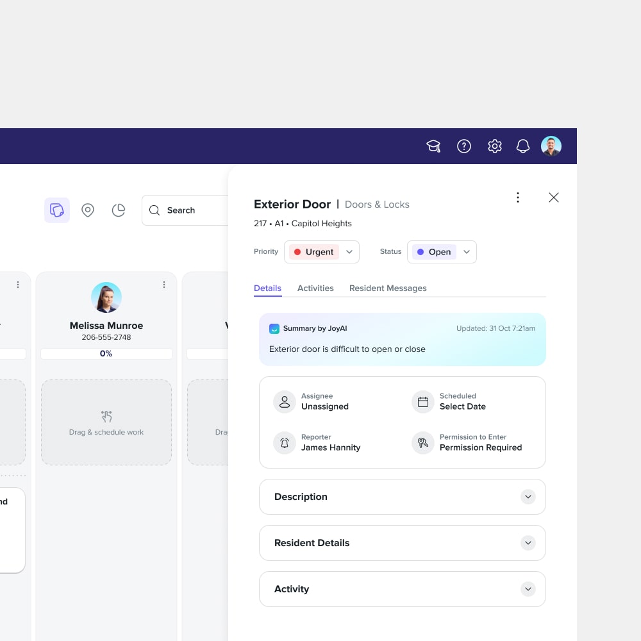Screen dimensions: 641x641
Task: Click Melissa's Drag & schedule work area
Action: [106, 422]
